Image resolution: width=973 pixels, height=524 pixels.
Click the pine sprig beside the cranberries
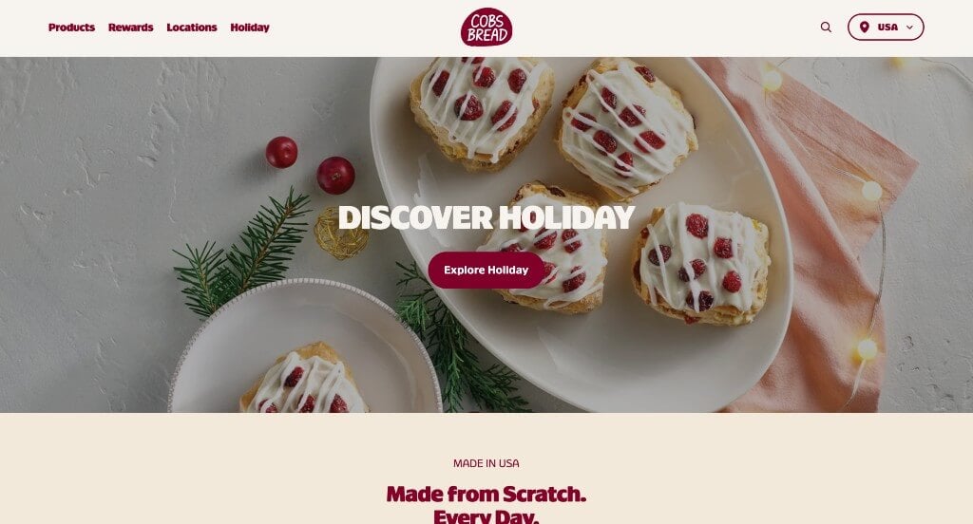pyautogui.click(x=242, y=254)
